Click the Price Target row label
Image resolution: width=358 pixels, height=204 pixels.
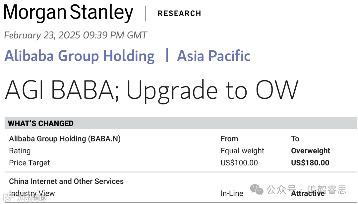tap(29, 163)
